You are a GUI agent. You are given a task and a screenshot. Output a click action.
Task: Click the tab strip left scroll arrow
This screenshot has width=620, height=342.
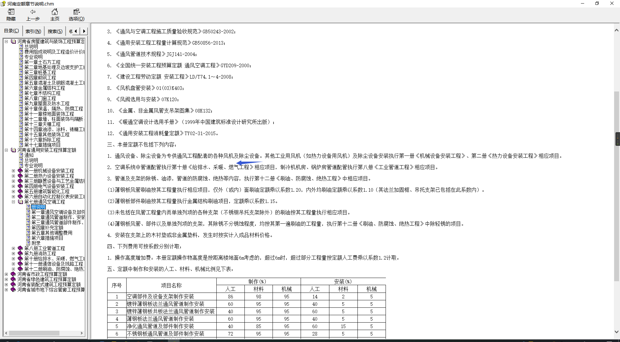(x=76, y=31)
